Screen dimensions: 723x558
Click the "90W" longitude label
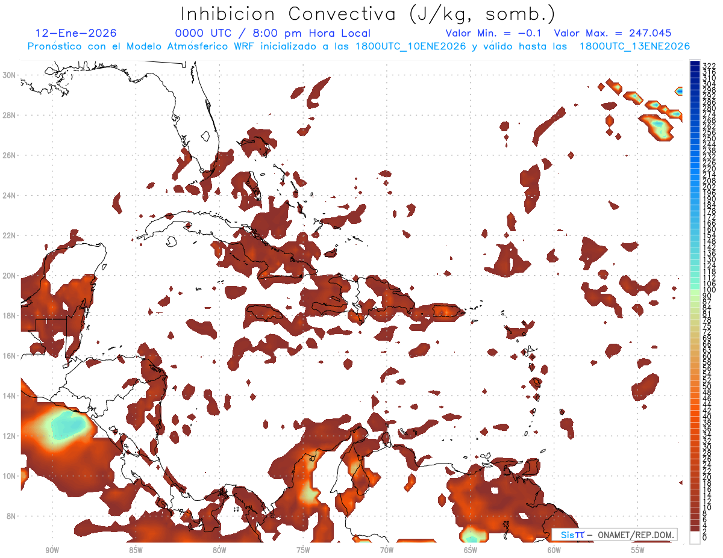click(52, 550)
